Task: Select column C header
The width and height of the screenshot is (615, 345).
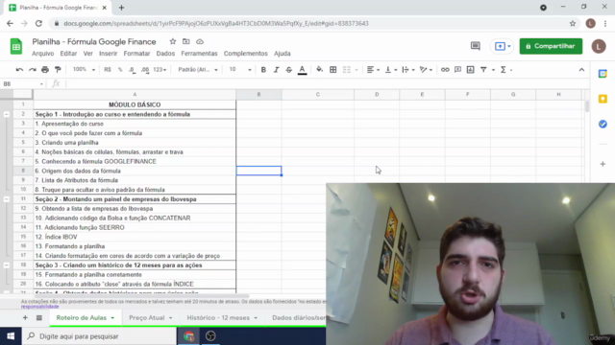Action: pos(318,94)
